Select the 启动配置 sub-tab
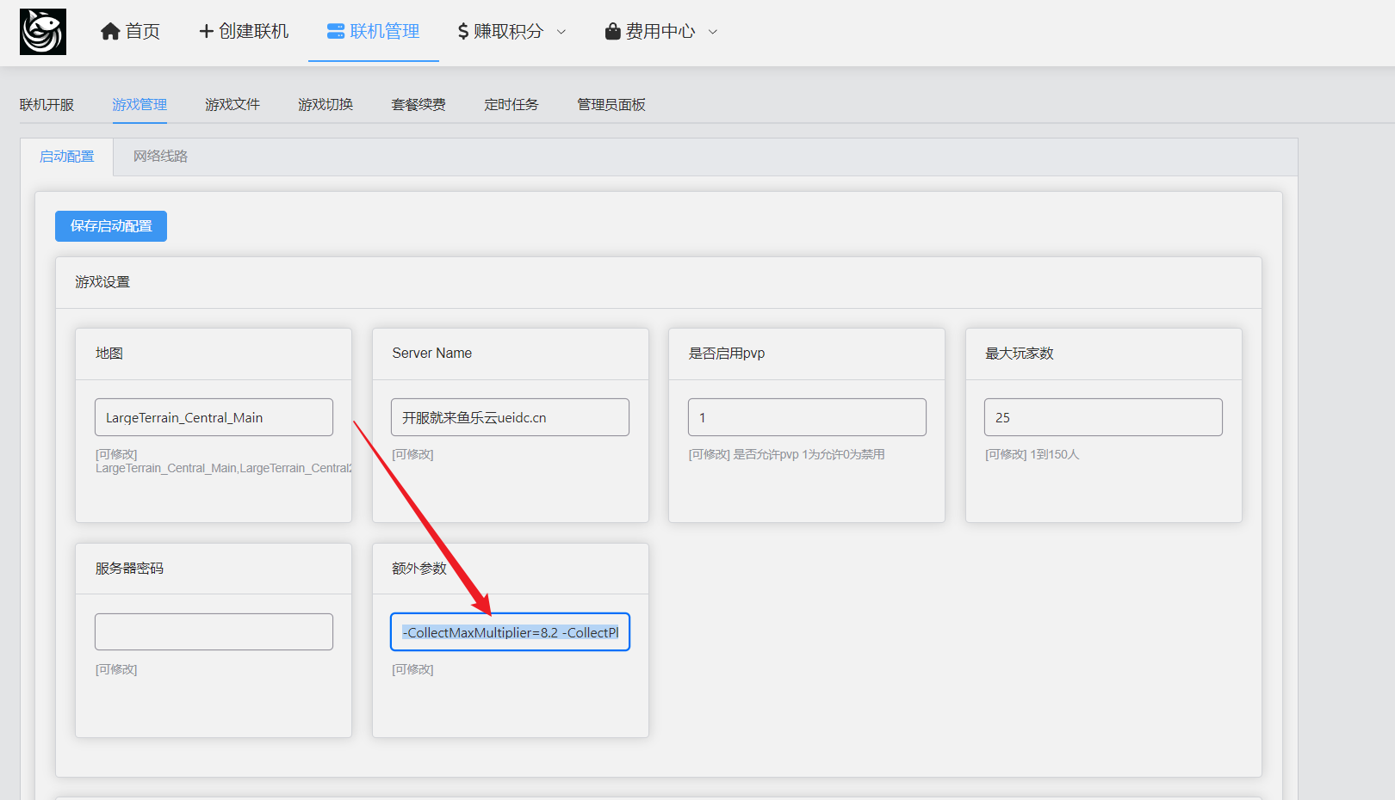This screenshot has width=1395, height=800. (x=67, y=157)
